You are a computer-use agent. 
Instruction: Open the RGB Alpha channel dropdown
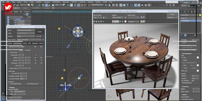(x=133, y=21)
